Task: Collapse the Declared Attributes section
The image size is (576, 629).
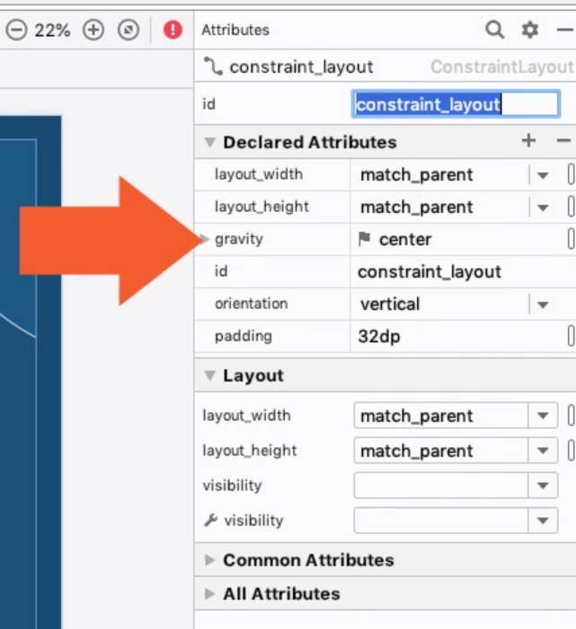Action: point(209,142)
